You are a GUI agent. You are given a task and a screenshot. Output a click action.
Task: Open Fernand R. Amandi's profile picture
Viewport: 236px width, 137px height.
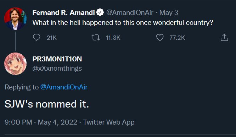15,18
